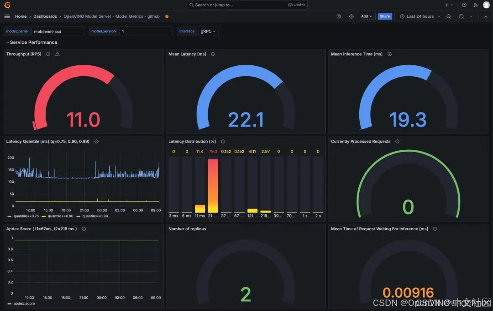Click the Mean Inference Time info icon
Viewport: 493px width, 311px height.
[389, 54]
